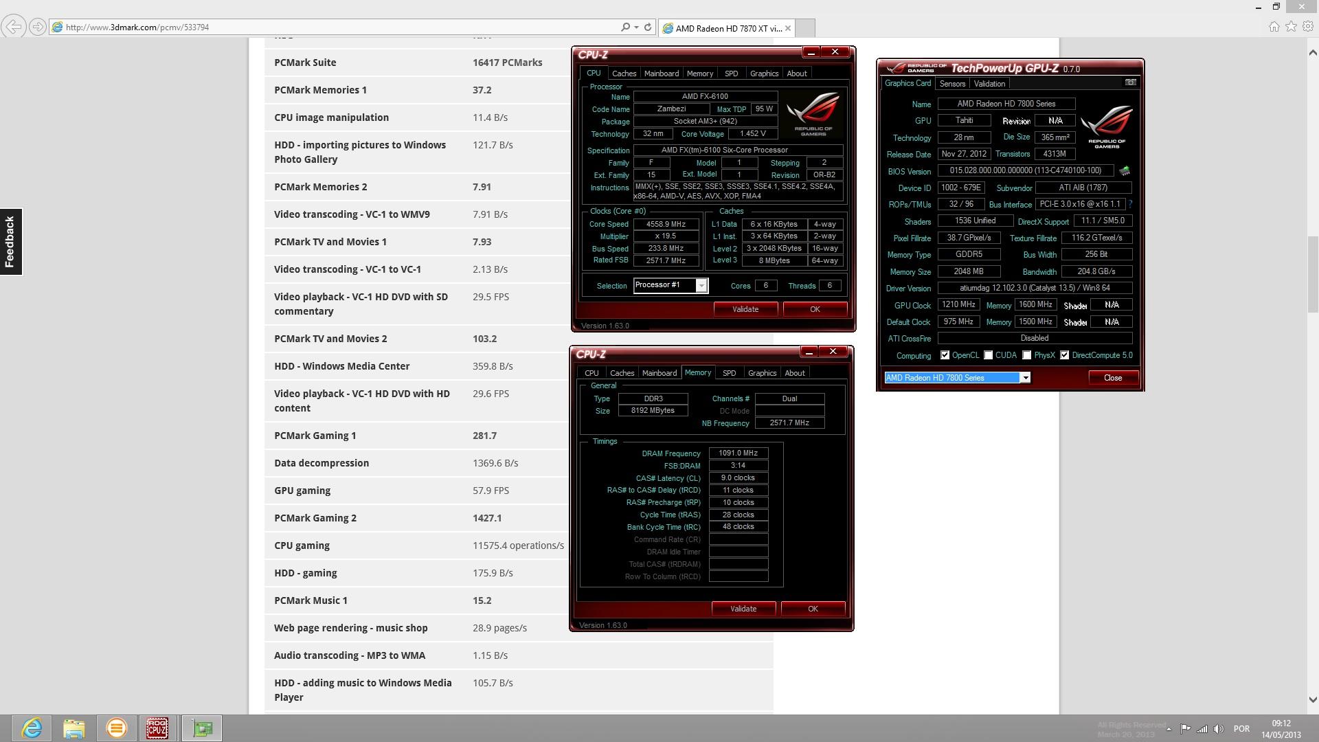Click the GPU-Z screenshot camera icon
1319x742 pixels.
[1130, 82]
